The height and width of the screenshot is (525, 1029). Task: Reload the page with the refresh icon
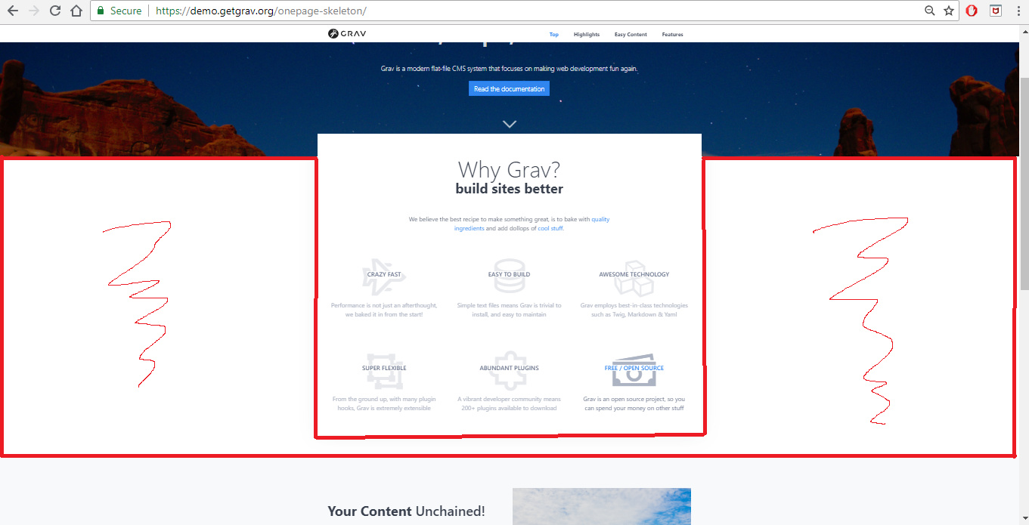[55, 11]
